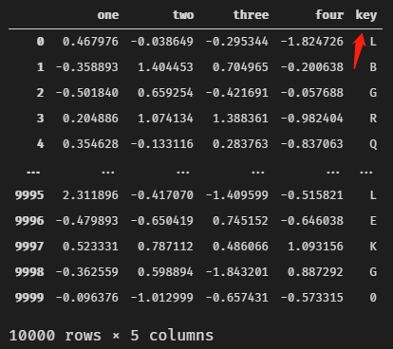Click key value R in row 3
The height and width of the screenshot is (349, 393).
[373, 119]
